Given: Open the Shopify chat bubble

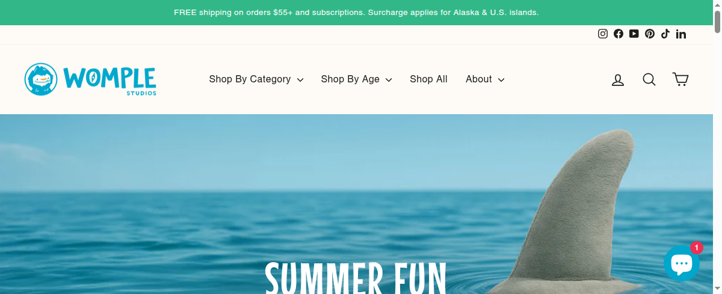Looking at the screenshot, I should (x=682, y=263).
